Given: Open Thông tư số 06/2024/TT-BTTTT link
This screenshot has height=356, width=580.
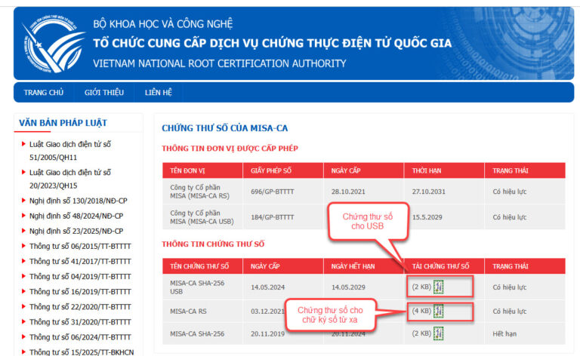Looking at the screenshot, I should coord(80,337).
